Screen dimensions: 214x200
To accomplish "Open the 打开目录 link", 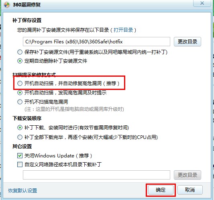I will 123,30.
